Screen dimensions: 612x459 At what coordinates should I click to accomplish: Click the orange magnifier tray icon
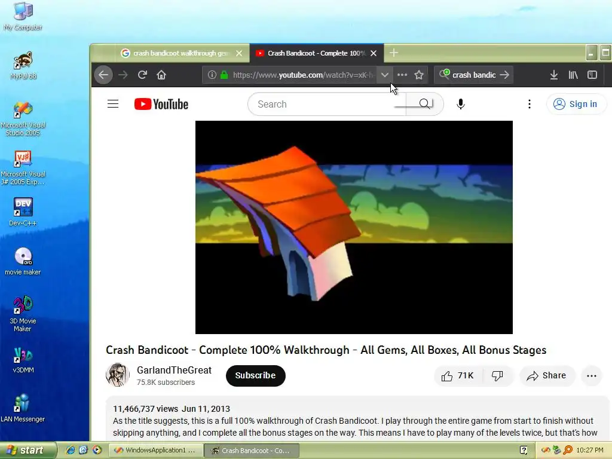point(568,450)
